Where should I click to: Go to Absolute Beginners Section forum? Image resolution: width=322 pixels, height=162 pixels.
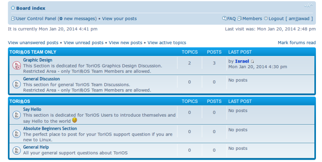coord(50,129)
